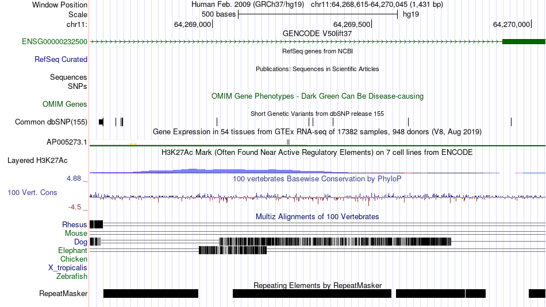This screenshot has height=307, width=546.
Task: Click the Sequences track label
Action: point(68,77)
